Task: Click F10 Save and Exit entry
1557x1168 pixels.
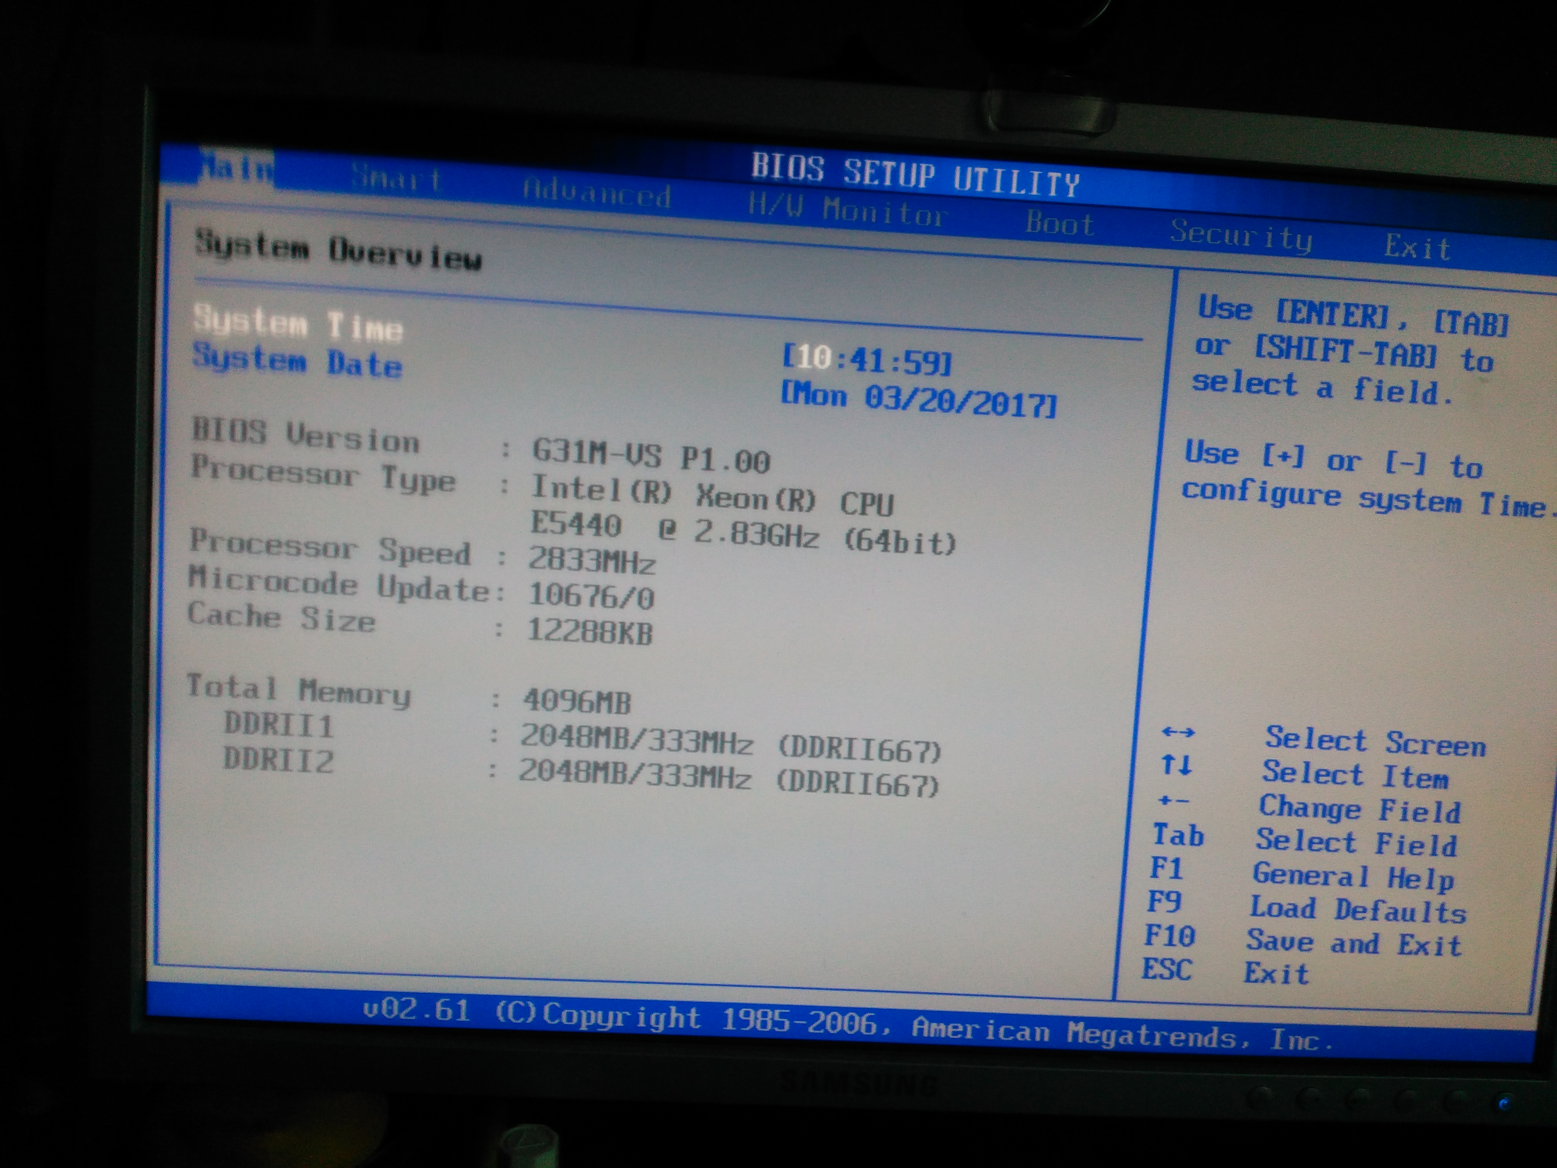Action: pos(1302,941)
